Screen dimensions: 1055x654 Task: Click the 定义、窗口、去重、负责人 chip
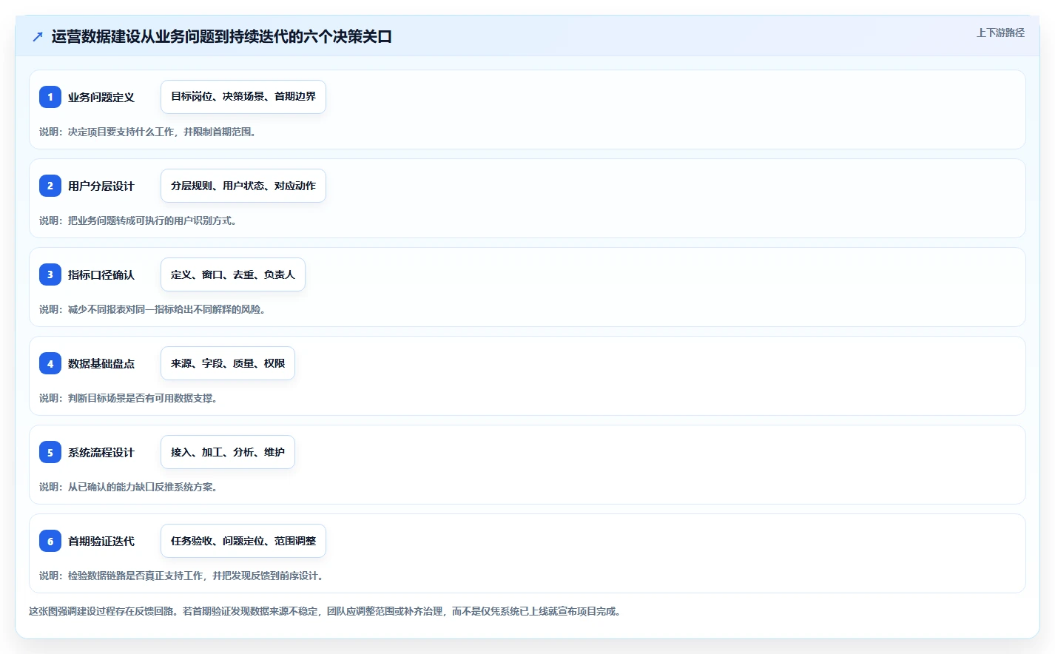233,274
